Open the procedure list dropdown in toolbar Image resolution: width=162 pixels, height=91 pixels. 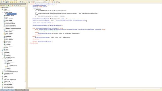(49, 2)
